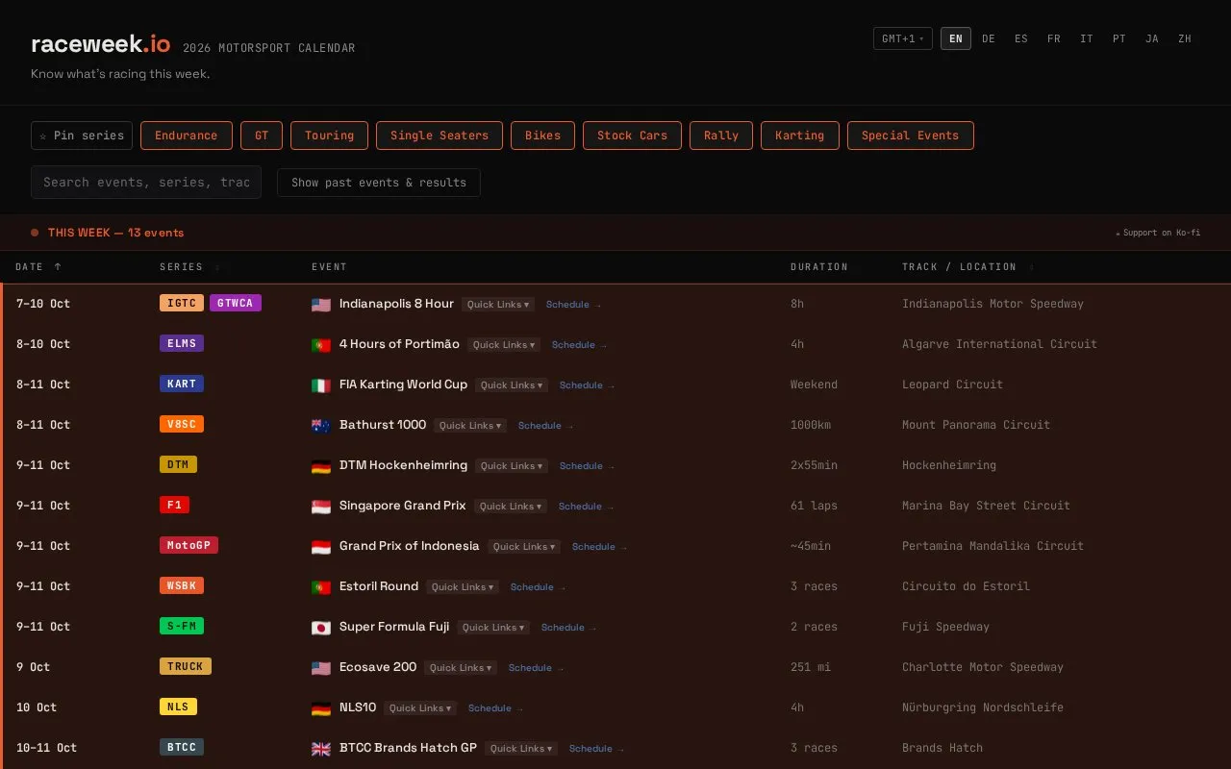This screenshot has width=1231, height=769.
Task: Expand Quick Links for Indianapolis 8 Hour
Action: (498, 305)
